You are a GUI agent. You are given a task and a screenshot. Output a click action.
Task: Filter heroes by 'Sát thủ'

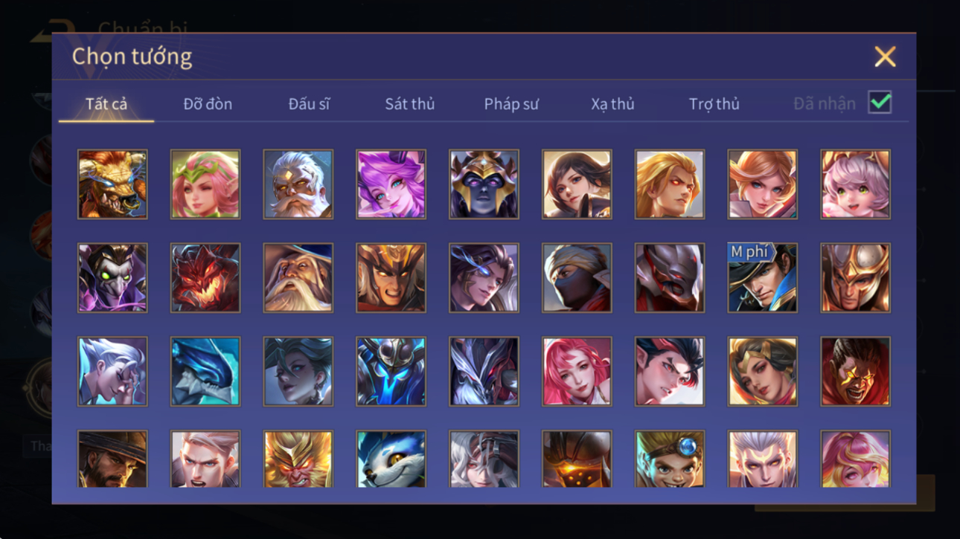[409, 104]
